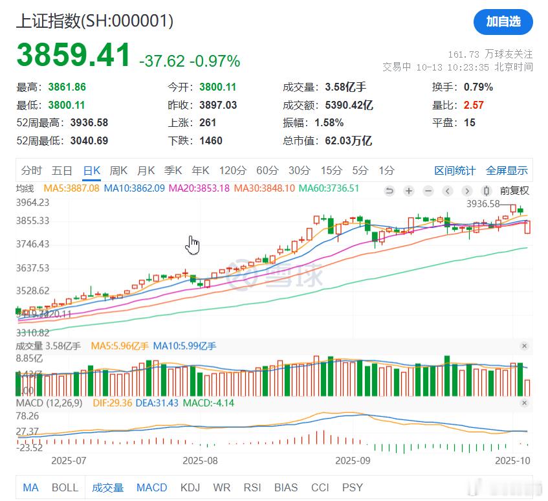Enable the CCI indicator
The width and height of the screenshot is (548, 501).
click(x=320, y=487)
